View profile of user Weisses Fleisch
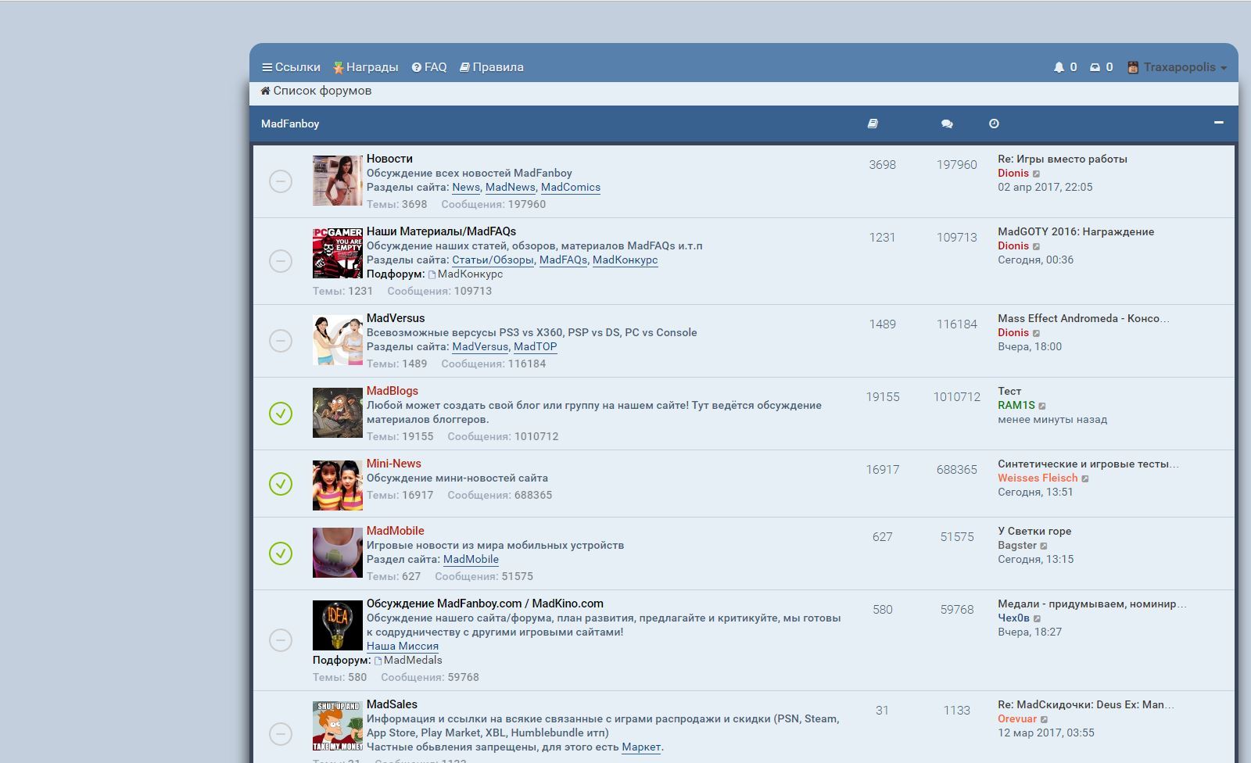1251x763 pixels. click(1038, 478)
